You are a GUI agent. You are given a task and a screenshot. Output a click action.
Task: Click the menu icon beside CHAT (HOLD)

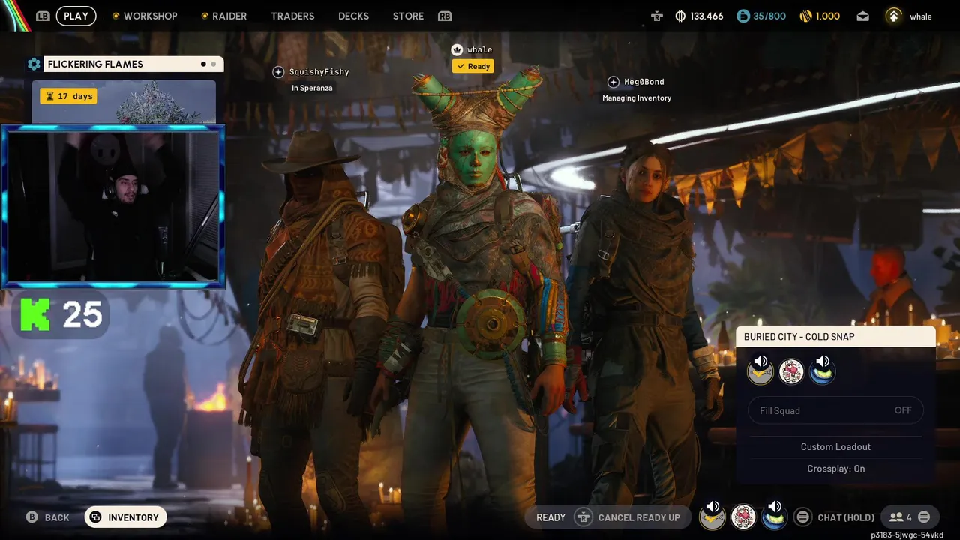pos(803,517)
